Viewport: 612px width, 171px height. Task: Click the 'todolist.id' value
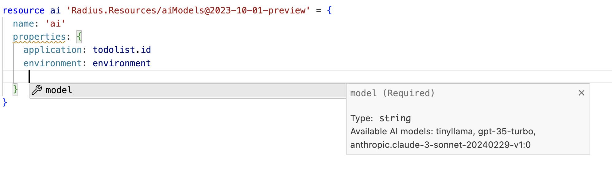coord(122,50)
